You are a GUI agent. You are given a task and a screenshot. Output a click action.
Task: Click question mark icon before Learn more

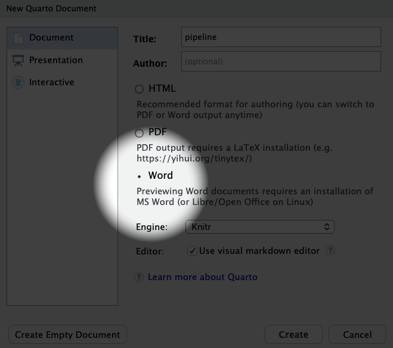(139, 277)
